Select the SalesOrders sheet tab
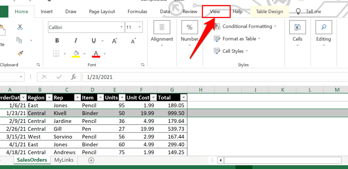The image size is (348, 169). tap(32, 160)
